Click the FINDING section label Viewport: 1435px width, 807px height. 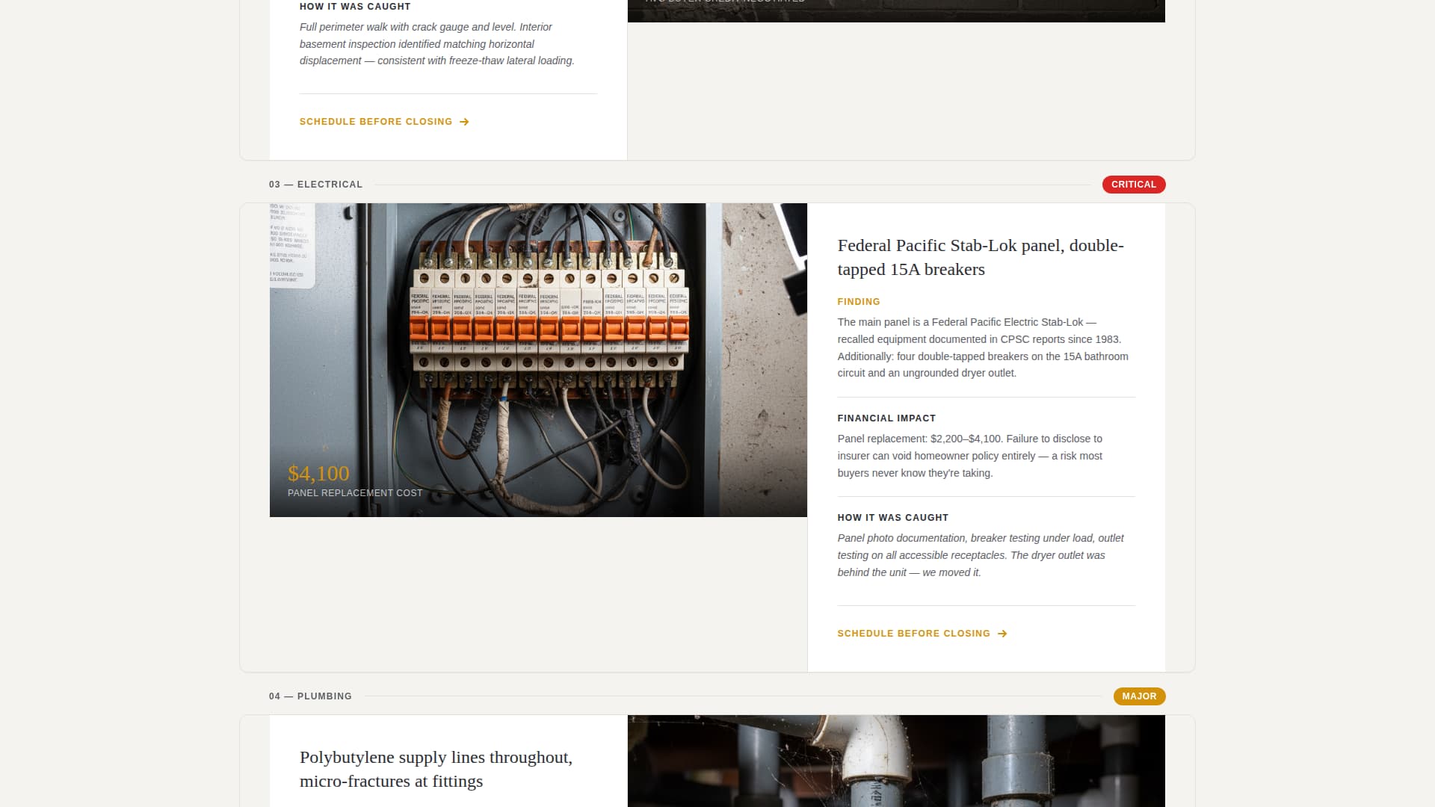(858, 302)
